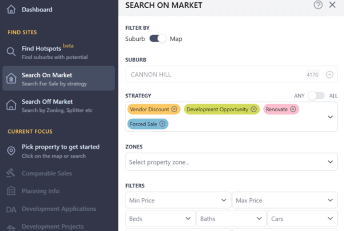Remove the Development Opportunity tag
Screen dimensions: 344x231
pyautogui.click(x=253, y=109)
